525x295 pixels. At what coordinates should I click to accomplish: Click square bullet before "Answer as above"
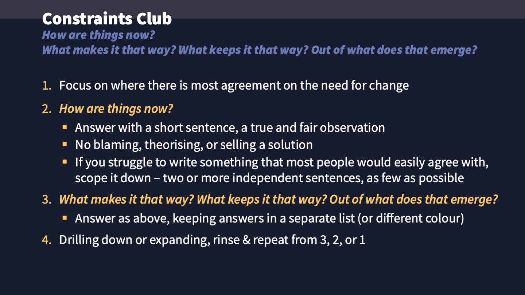[x=65, y=218]
